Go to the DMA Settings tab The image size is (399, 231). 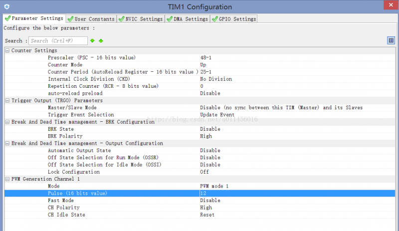click(187, 19)
